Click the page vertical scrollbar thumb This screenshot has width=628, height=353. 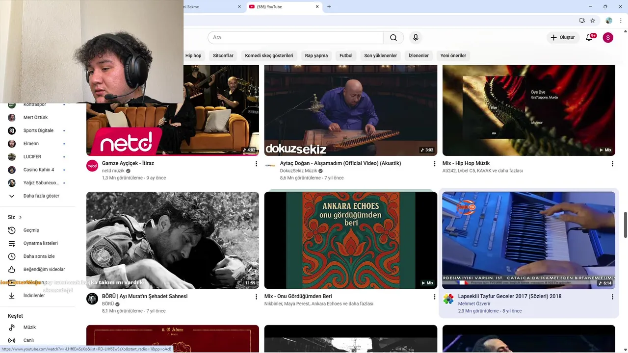(x=625, y=225)
